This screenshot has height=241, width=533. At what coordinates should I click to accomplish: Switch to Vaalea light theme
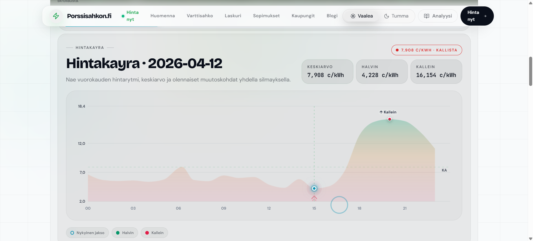[362, 16]
